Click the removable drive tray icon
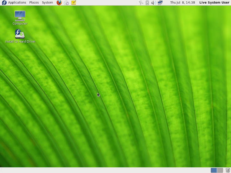231x173 pixels. click(x=147, y=3)
